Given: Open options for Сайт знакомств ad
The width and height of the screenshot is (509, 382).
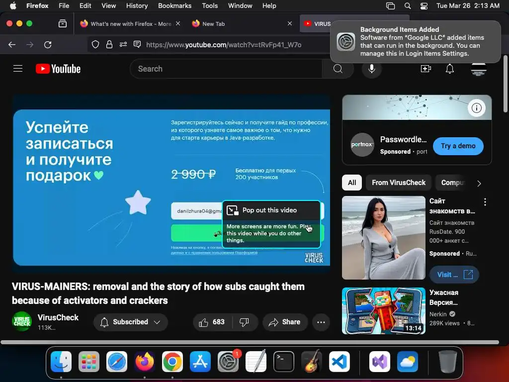Looking at the screenshot, I should [485, 202].
